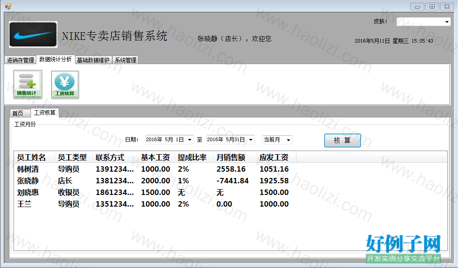Go to 系统管理 tab
The width and height of the screenshot is (458, 268).
pyautogui.click(x=125, y=60)
